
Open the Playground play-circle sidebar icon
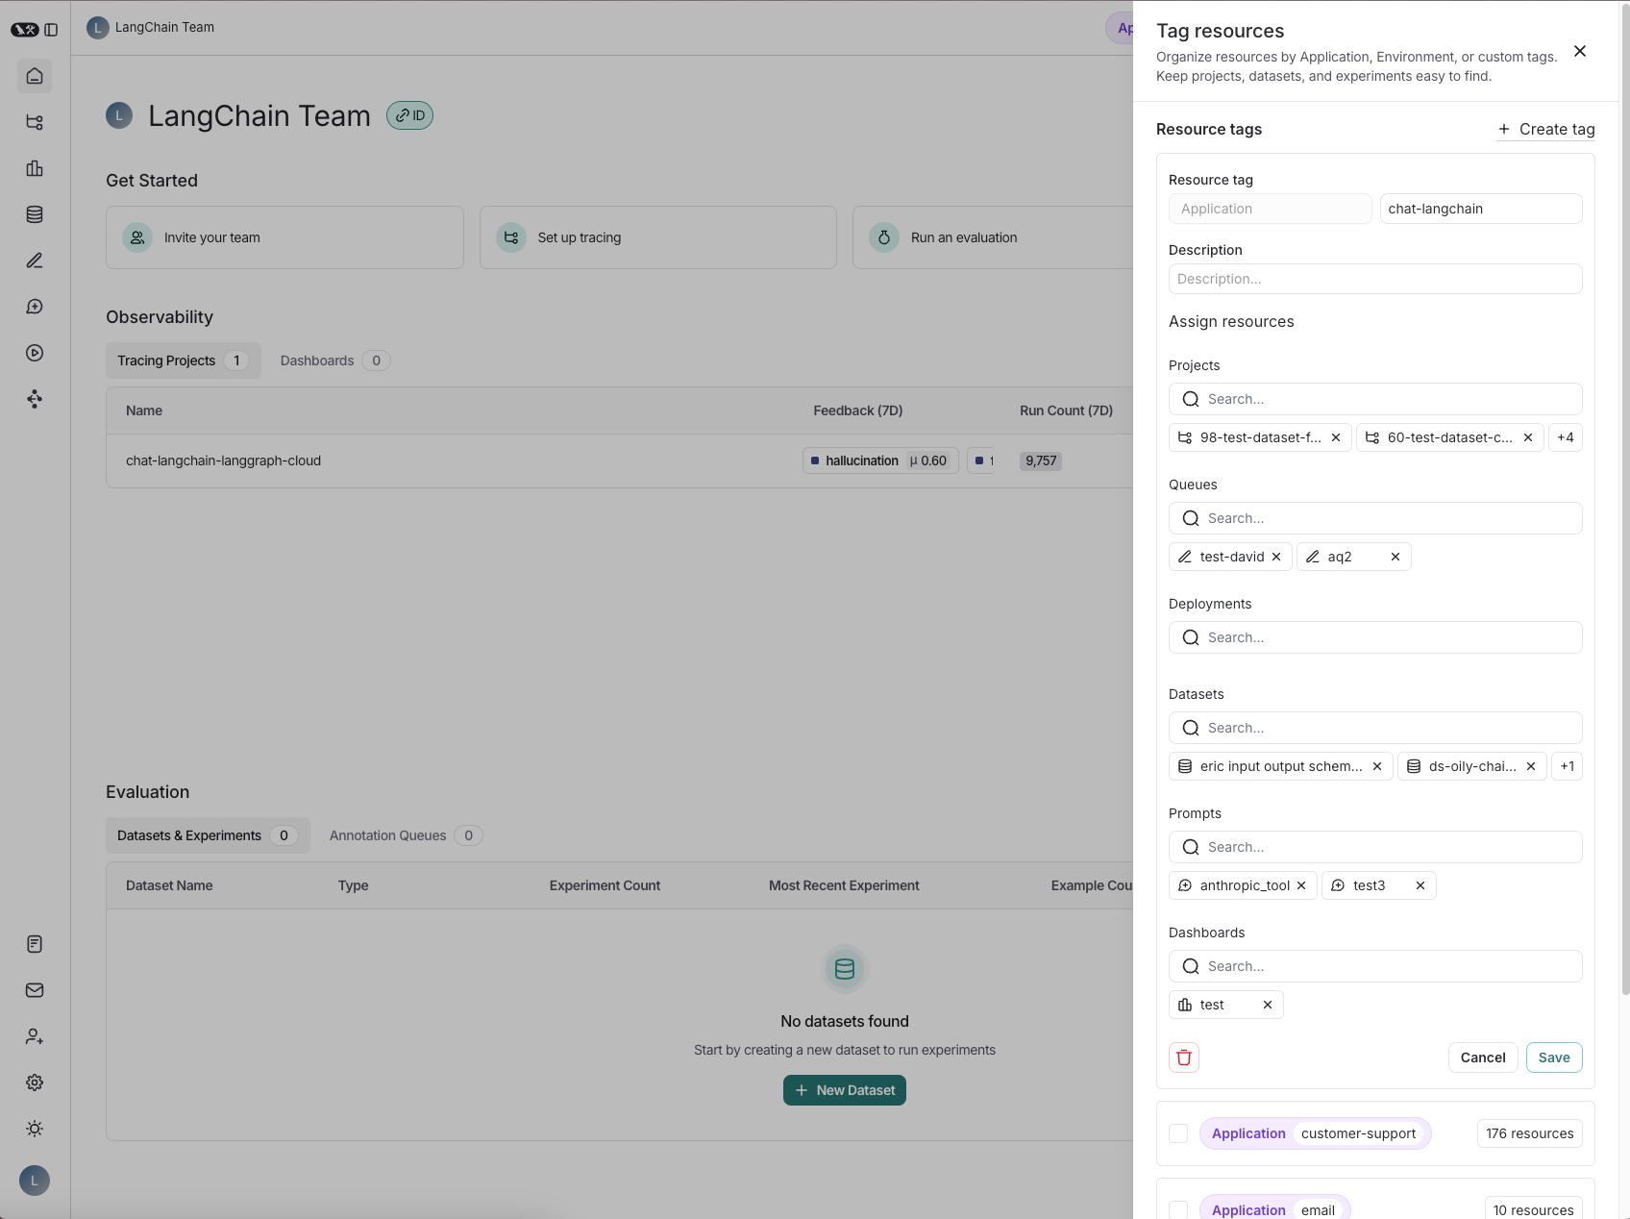pyautogui.click(x=35, y=353)
